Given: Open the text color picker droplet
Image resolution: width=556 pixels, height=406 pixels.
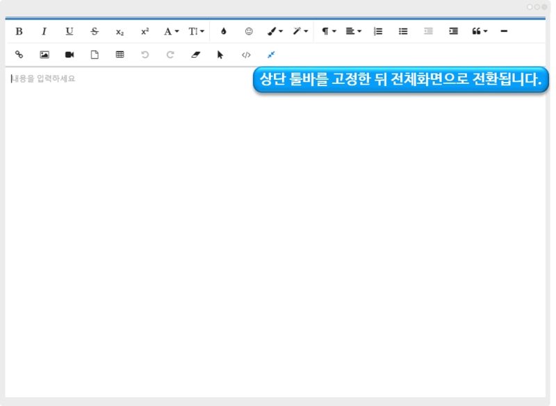Looking at the screenshot, I should pos(223,31).
